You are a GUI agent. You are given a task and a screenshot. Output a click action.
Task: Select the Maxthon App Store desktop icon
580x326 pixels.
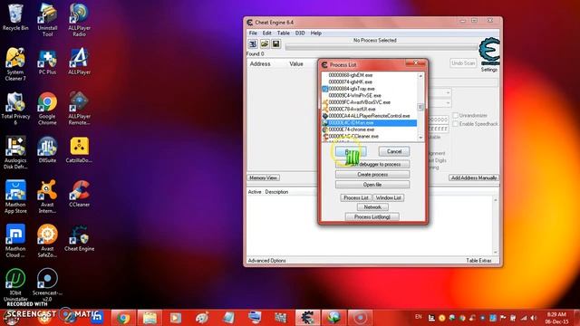[x=15, y=197]
